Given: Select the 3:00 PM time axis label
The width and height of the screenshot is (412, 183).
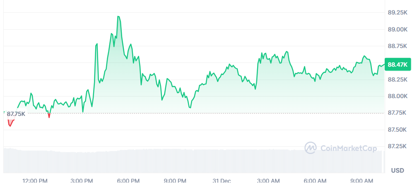Looking at the screenshot, I should coord(82,181).
